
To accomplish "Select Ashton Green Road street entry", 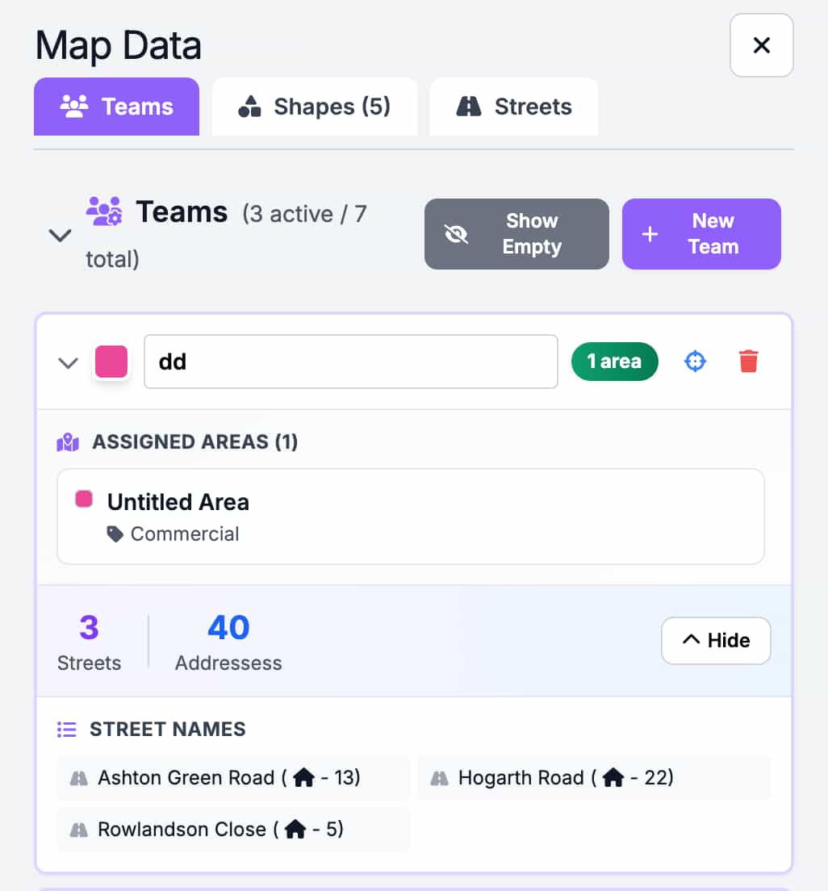I will click(233, 777).
